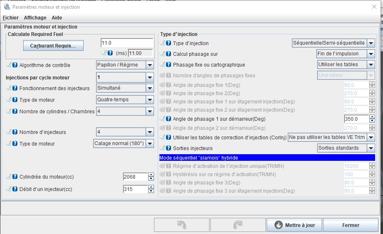Open the Fonctionnement des injecteurs dropdown
This screenshot has width=383, height=234.
149,88
